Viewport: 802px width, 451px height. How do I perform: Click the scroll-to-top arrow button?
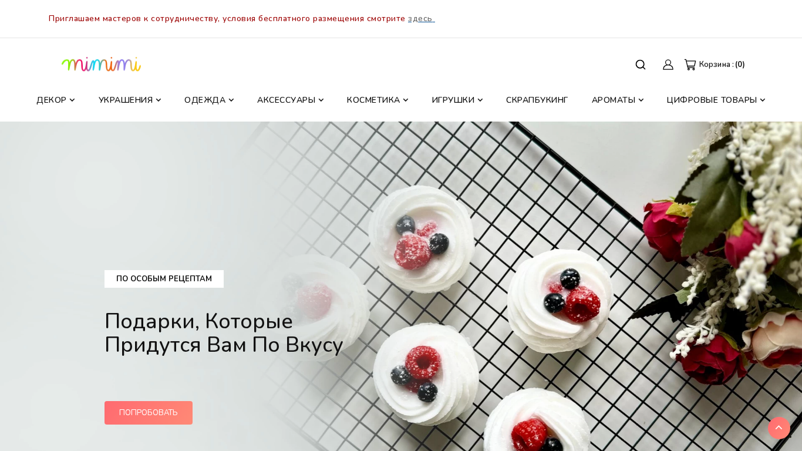(x=779, y=428)
